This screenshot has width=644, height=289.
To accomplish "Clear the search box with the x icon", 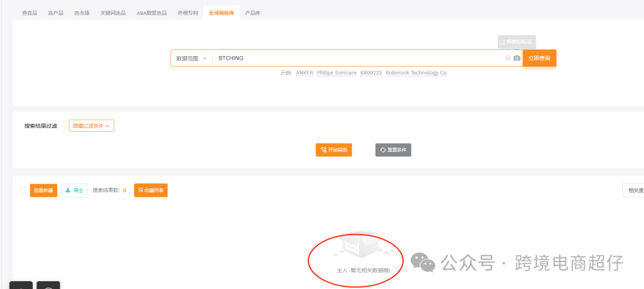I will point(507,58).
